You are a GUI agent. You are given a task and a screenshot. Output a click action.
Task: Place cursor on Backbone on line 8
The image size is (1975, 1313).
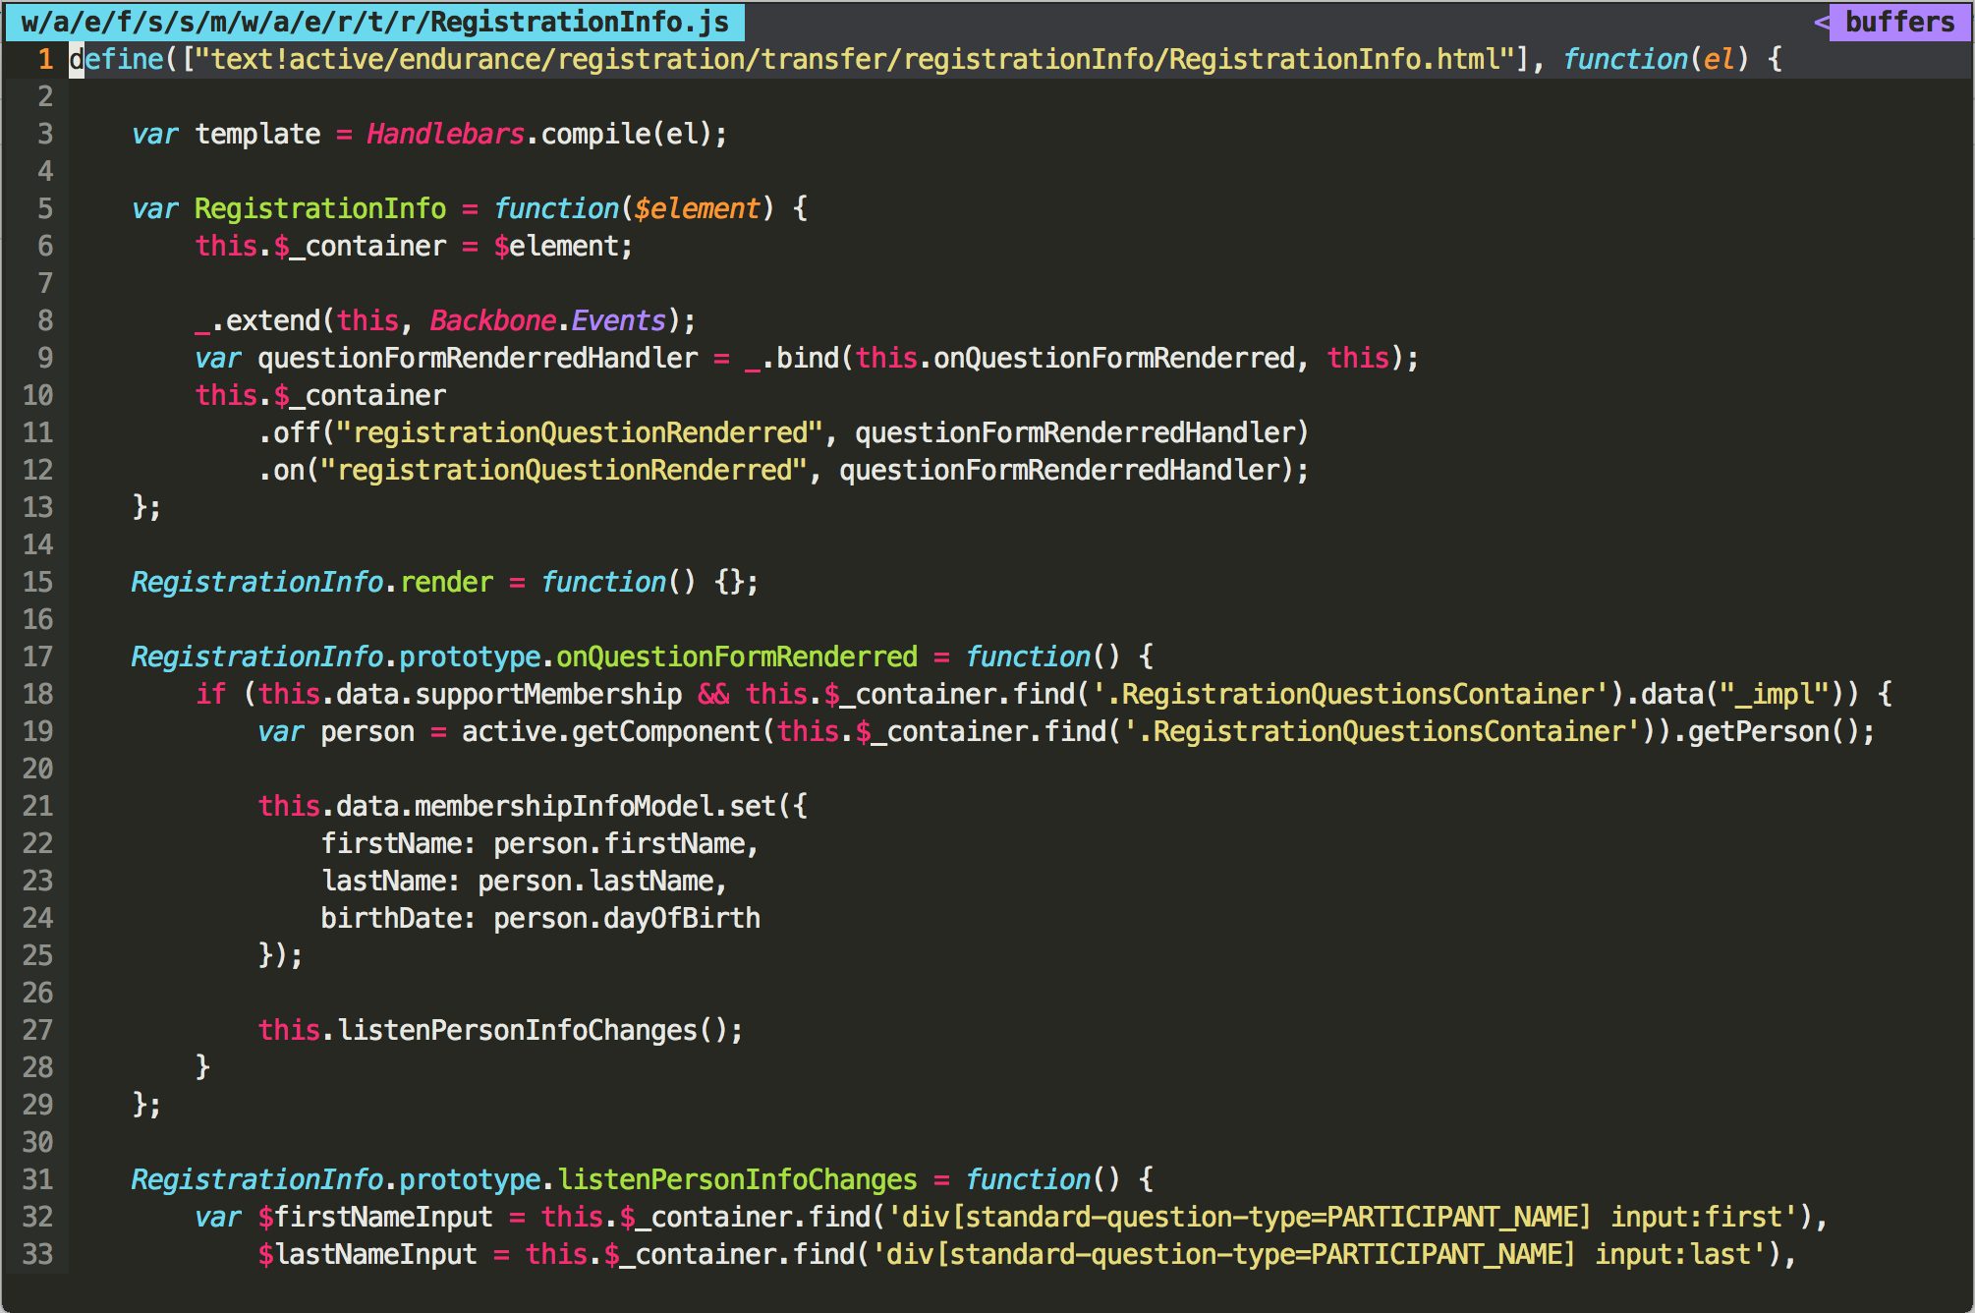(492, 320)
